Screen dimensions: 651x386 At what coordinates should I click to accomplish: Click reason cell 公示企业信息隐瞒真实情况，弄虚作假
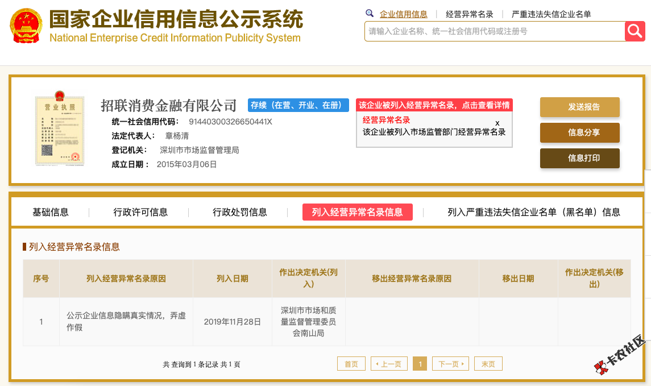pos(126,321)
